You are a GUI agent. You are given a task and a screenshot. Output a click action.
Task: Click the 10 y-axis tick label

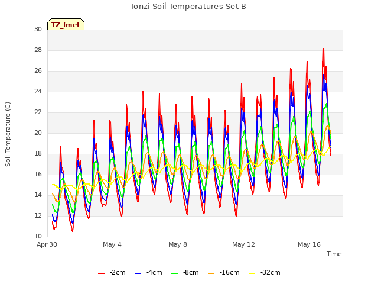tap(38, 237)
